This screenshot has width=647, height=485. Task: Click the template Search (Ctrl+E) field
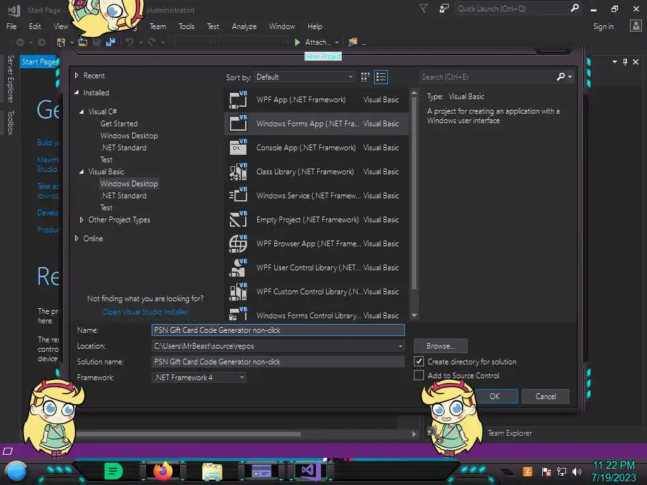click(487, 77)
